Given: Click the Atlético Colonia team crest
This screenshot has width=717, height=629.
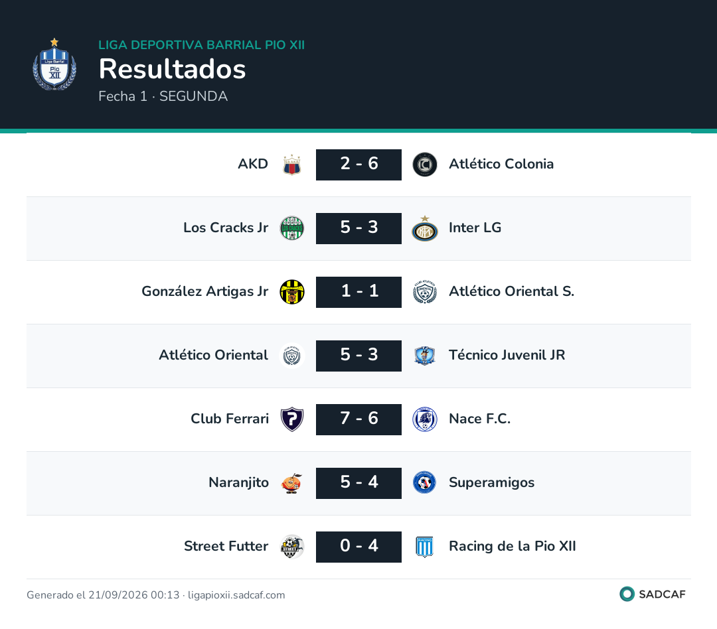Looking at the screenshot, I should [425, 165].
